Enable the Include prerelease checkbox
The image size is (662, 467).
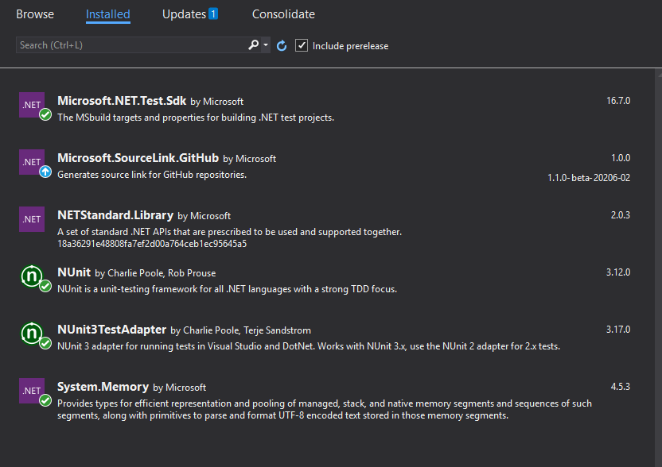tap(302, 45)
